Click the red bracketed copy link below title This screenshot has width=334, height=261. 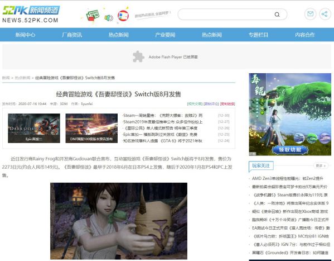[227, 104]
